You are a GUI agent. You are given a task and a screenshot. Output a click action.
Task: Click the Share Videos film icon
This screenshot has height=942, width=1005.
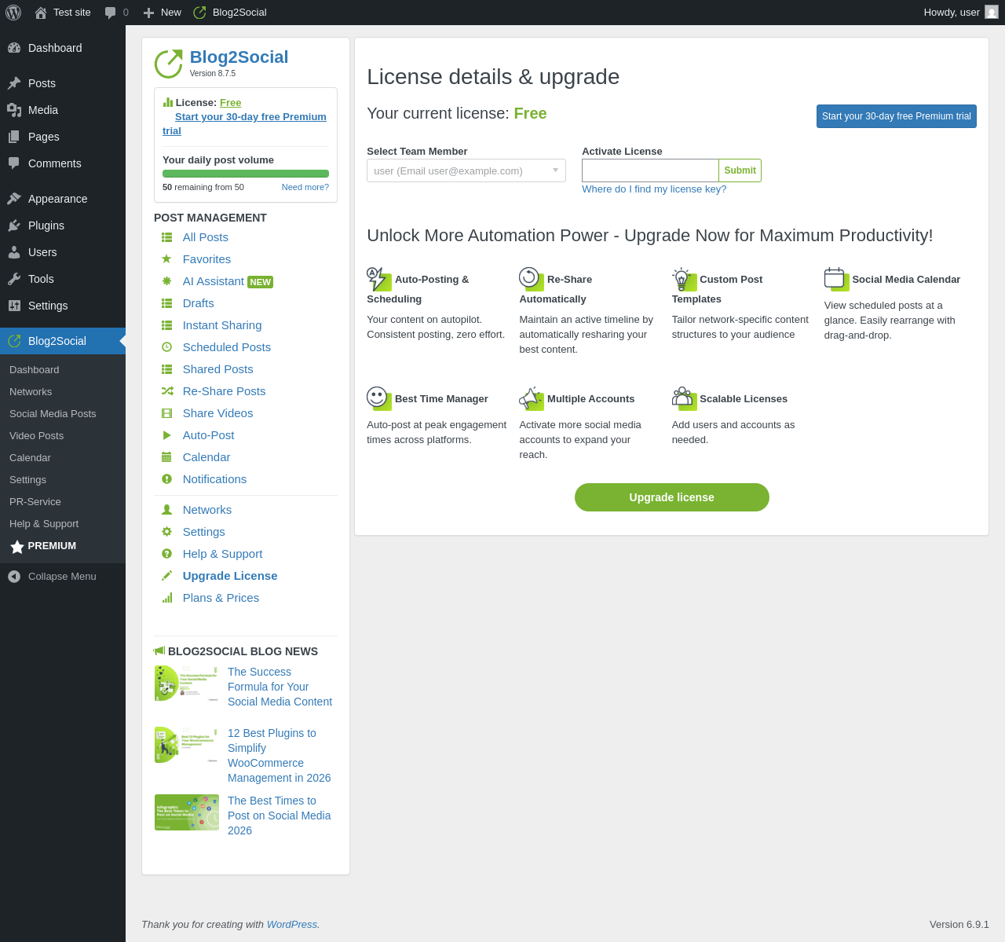pyautogui.click(x=166, y=413)
